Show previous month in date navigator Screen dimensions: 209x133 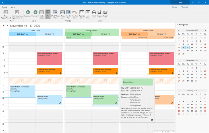pos(179,30)
